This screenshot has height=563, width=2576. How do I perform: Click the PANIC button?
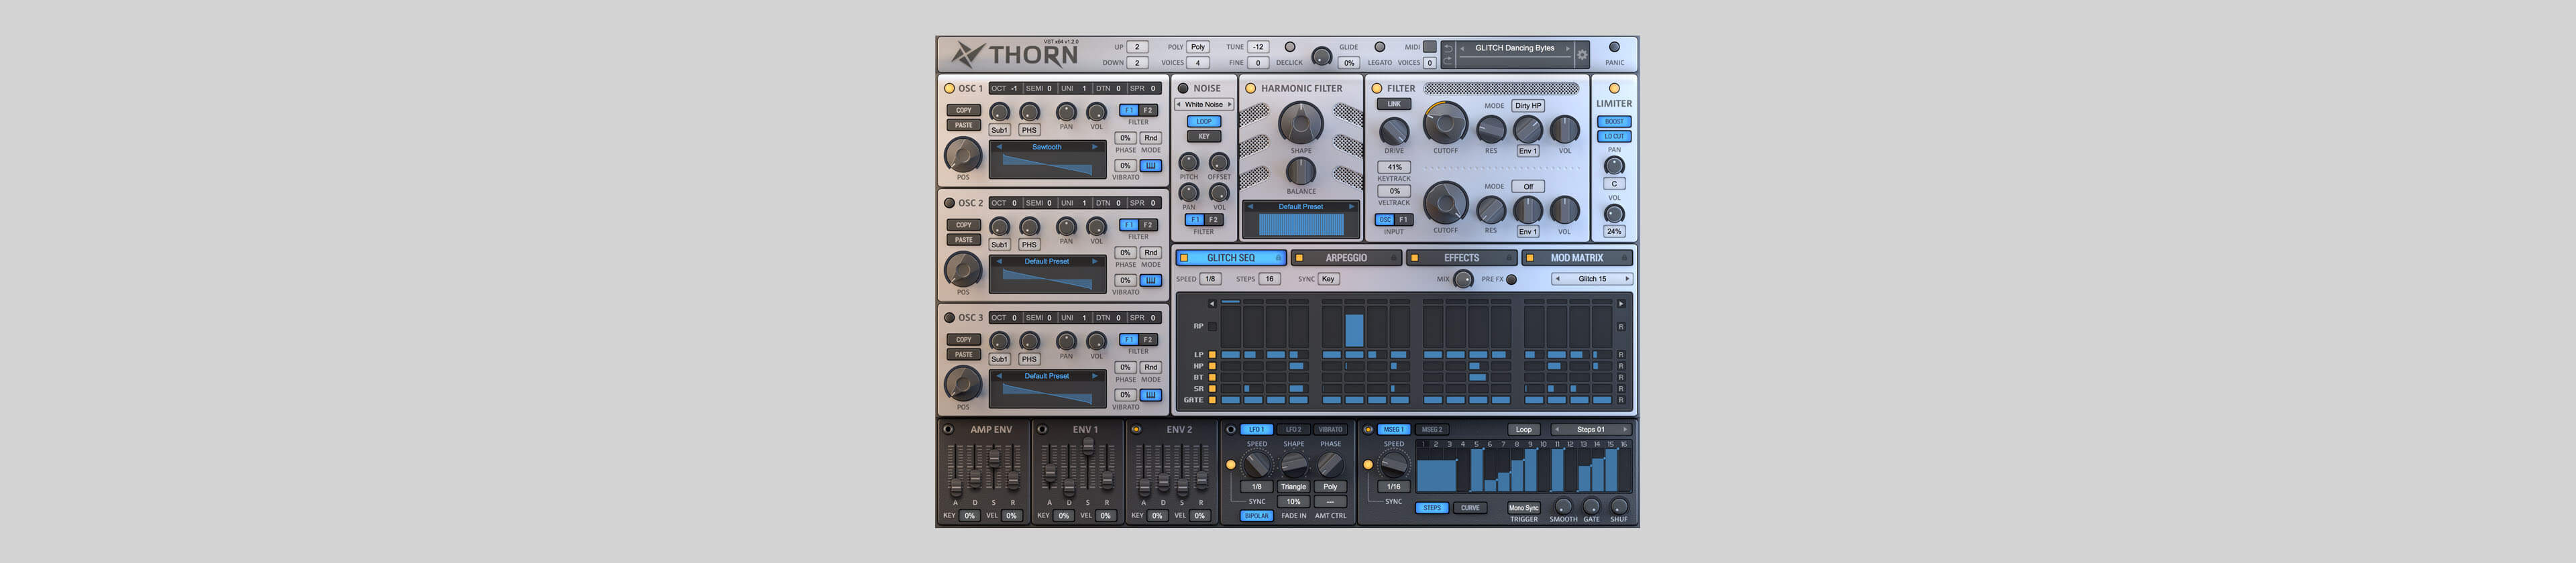pos(1614,47)
